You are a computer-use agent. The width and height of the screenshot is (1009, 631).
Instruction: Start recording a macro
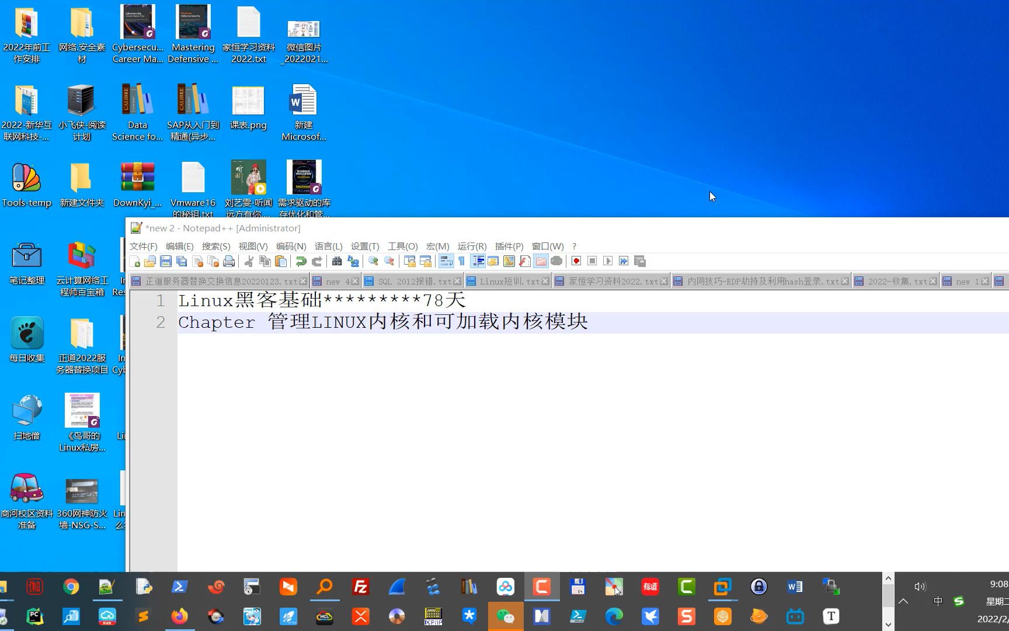(x=575, y=261)
